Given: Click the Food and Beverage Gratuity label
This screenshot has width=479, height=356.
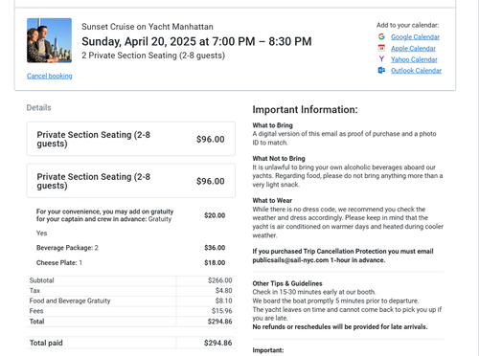Looking at the screenshot, I should [x=70, y=300].
